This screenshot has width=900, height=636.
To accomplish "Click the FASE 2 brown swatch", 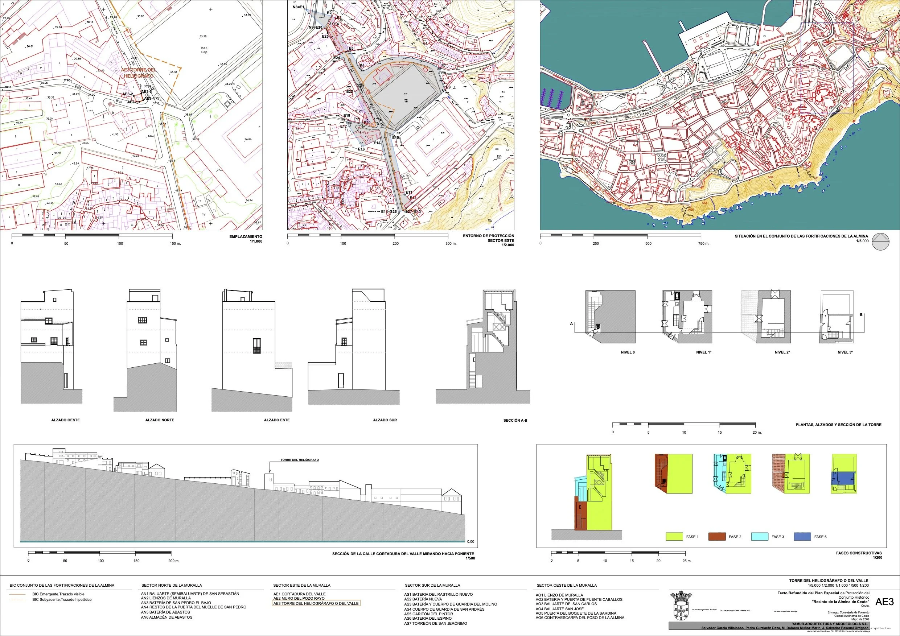I will pyautogui.click(x=717, y=536).
